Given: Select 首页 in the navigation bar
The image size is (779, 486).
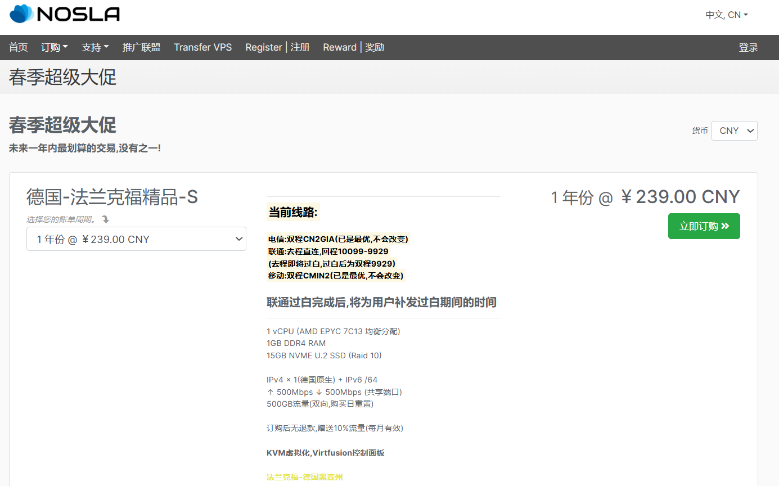Looking at the screenshot, I should 18,47.
